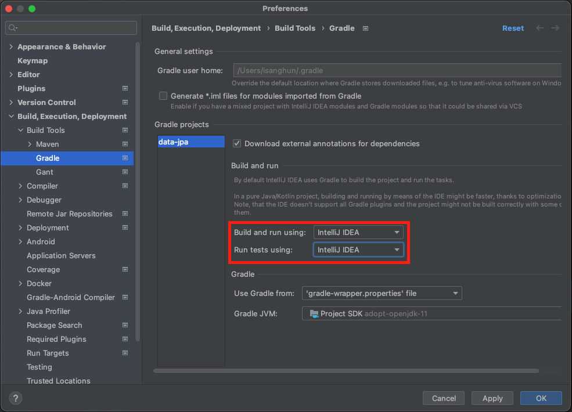
Task: Click the settings icon beside the Gradle breadcrumb
Action: (365, 28)
